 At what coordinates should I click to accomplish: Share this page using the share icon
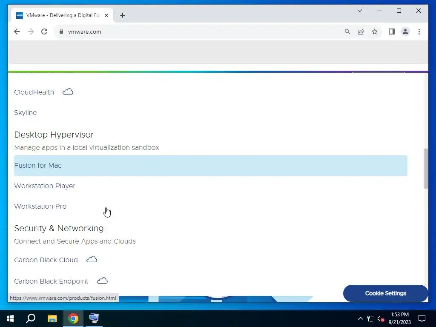361,32
